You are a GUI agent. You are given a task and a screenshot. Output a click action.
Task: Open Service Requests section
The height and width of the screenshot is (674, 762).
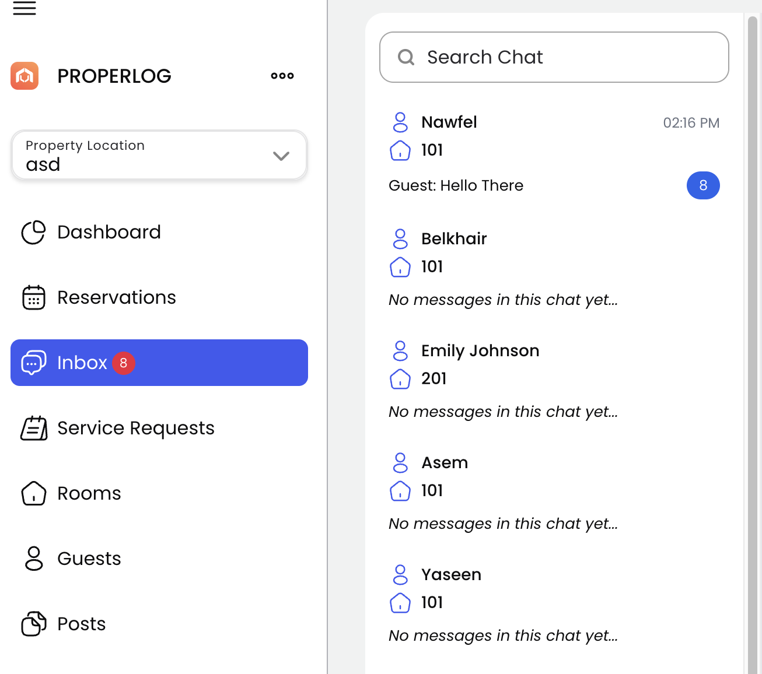(x=135, y=428)
